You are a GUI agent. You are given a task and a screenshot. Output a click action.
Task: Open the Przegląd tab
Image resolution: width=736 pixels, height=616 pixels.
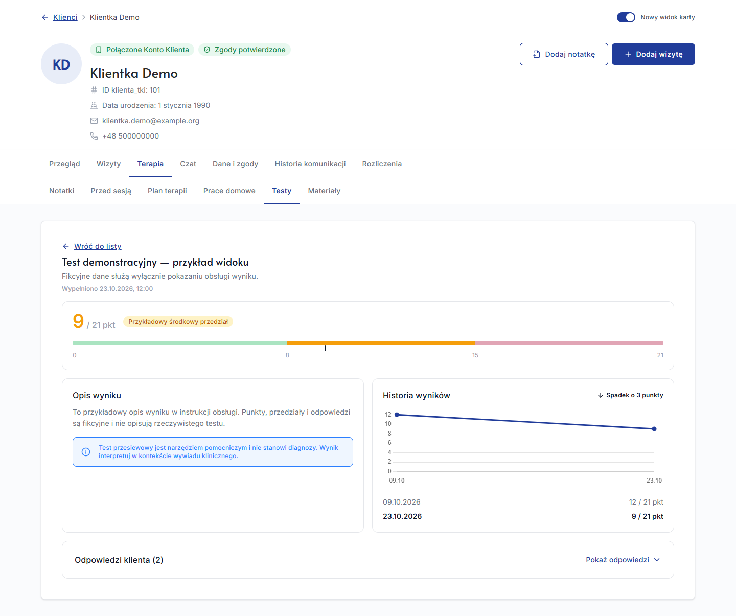click(x=64, y=164)
